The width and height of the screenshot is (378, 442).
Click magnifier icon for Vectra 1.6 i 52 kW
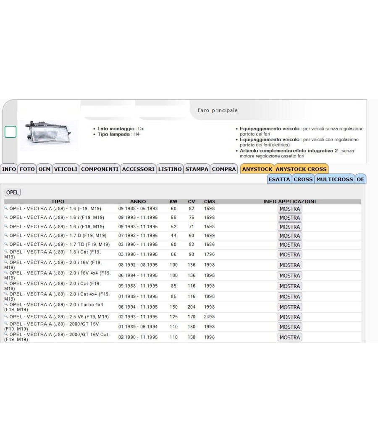click(x=6, y=226)
